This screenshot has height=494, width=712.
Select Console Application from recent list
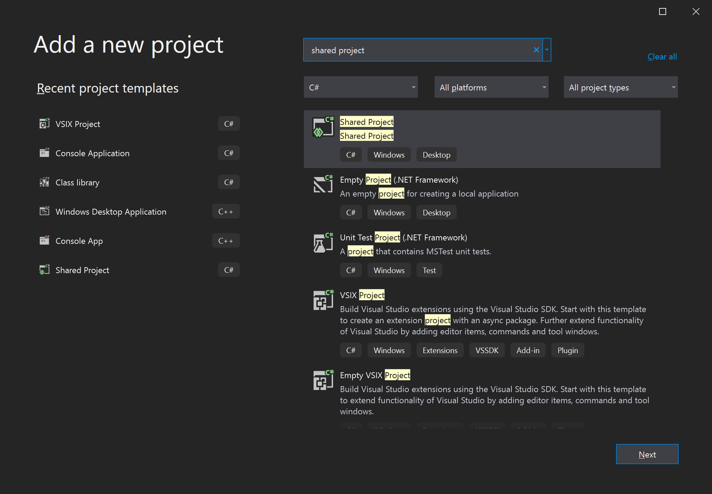92,153
